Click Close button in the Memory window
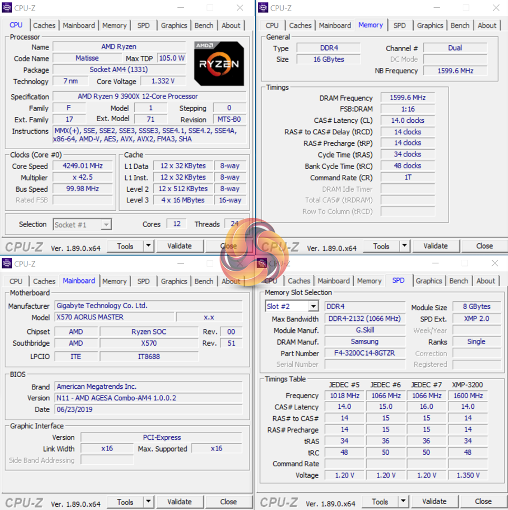508x510 pixels. [x=484, y=246]
